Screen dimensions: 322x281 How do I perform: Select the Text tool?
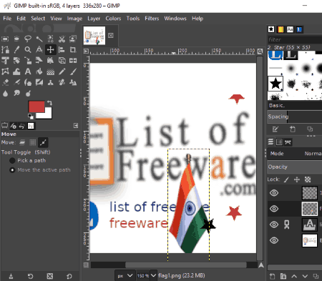point(28,72)
